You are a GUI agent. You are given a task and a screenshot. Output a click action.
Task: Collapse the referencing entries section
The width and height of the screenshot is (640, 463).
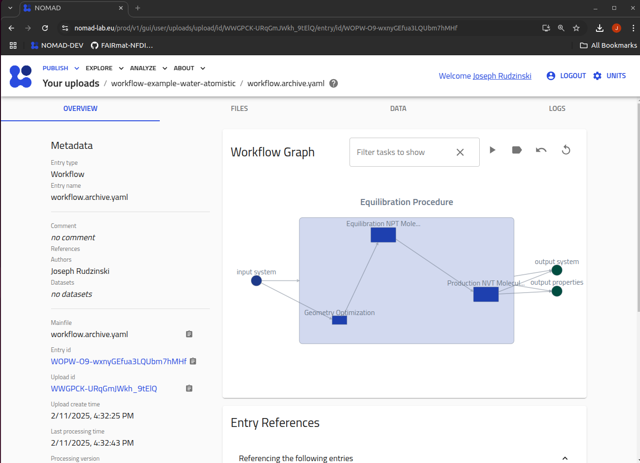pyautogui.click(x=565, y=458)
